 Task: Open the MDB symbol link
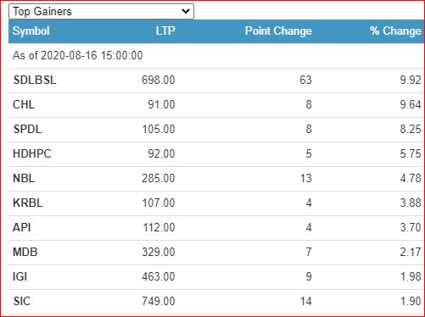point(25,252)
